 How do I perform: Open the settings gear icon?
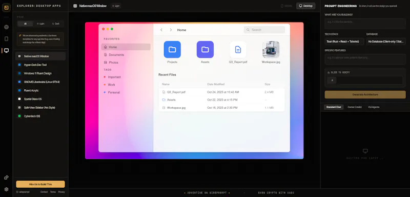click(6, 189)
